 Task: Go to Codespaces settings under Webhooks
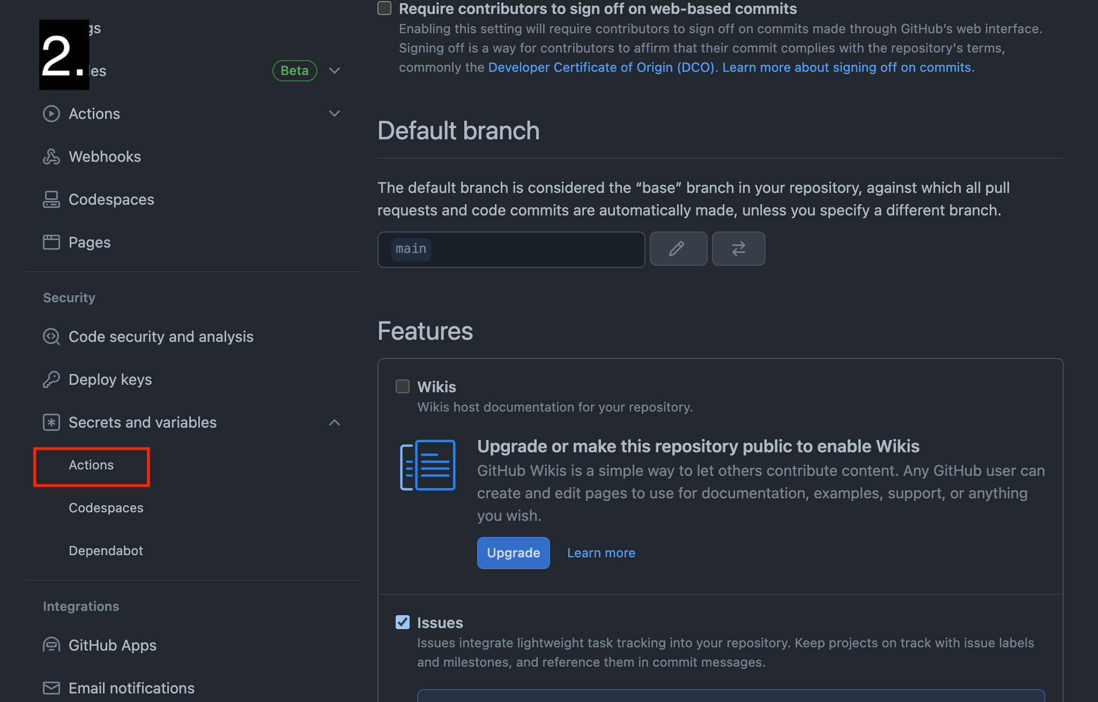pos(111,199)
